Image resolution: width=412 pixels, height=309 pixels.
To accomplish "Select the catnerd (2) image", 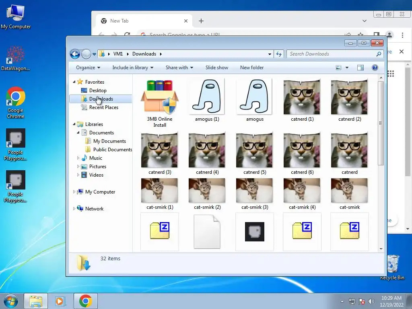I will coord(350,100).
